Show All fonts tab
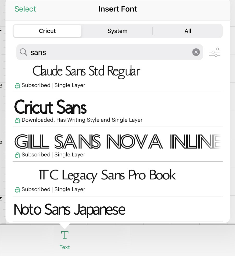 (188, 31)
